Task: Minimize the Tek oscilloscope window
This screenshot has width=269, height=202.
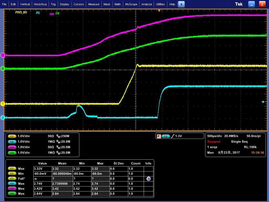Action: click(x=251, y=4)
